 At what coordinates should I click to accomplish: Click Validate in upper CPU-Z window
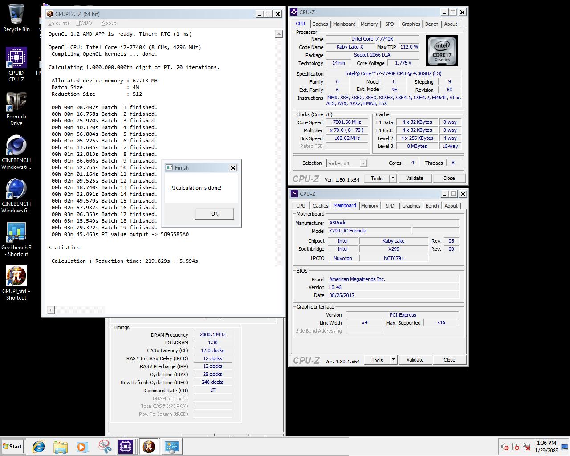click(415, 178)
